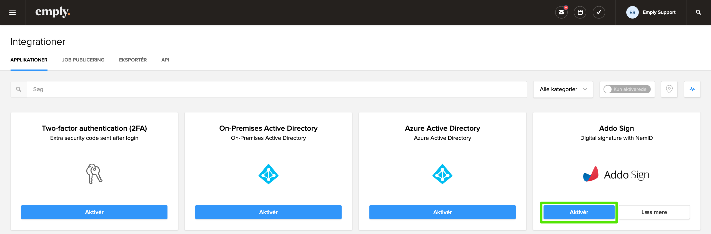Open the calendar icon in header
The width and height of the screenshot is (711, 234).
(x=580, y=12)
